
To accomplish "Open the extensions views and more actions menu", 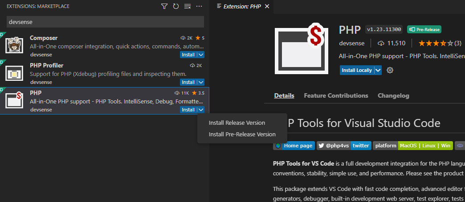I will coord(199,7).
